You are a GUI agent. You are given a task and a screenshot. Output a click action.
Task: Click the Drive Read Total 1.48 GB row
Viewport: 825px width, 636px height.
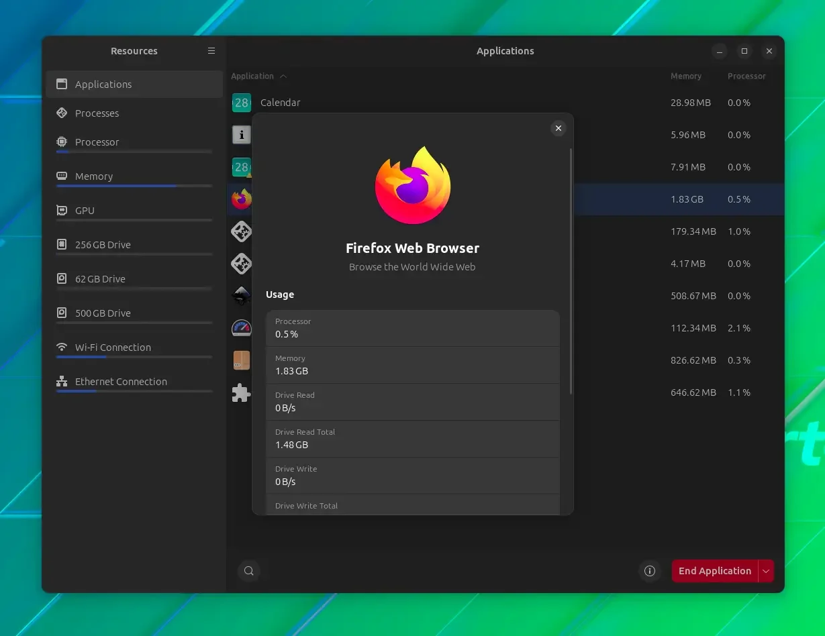coord(413,439)
